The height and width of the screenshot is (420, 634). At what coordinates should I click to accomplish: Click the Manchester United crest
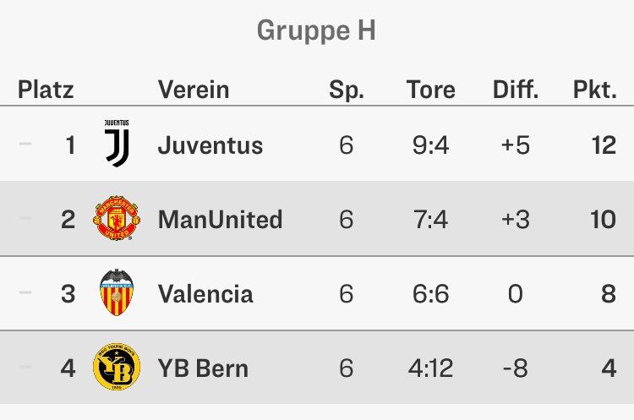pyautogui.click(x=116, y=220)
